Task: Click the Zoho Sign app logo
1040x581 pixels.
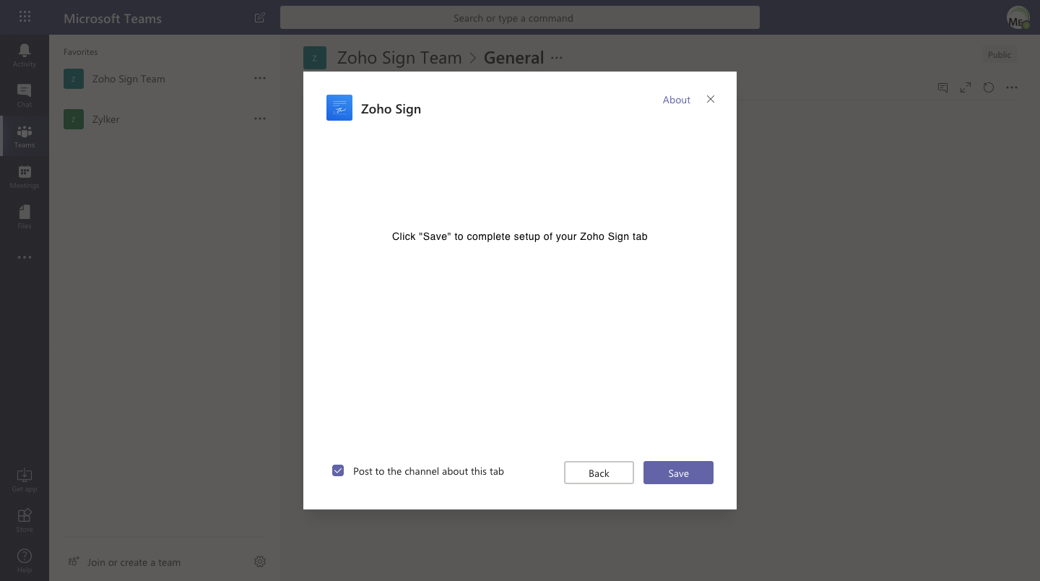Action: 339,108
